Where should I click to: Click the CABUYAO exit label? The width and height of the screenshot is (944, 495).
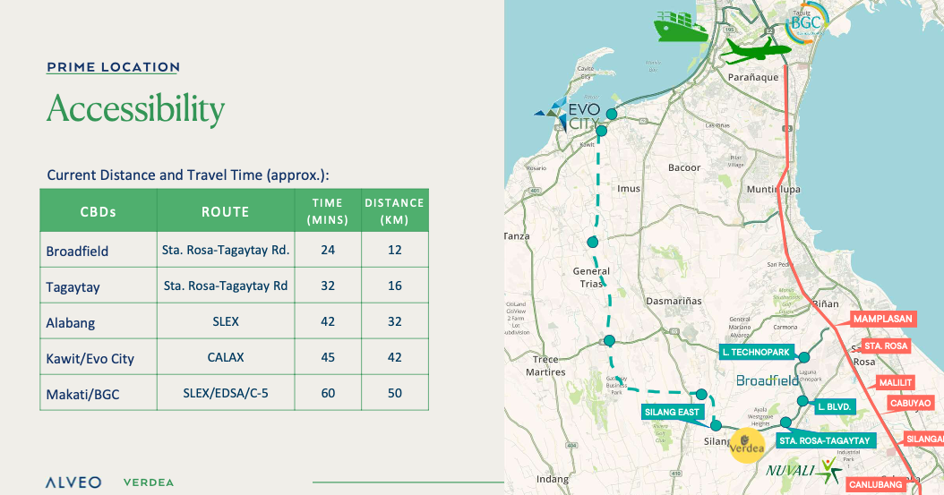910,403
